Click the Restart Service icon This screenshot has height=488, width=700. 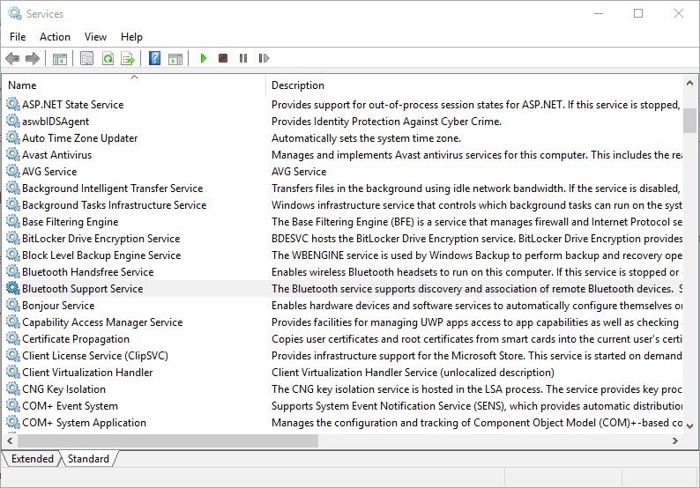tap(264, 58)
